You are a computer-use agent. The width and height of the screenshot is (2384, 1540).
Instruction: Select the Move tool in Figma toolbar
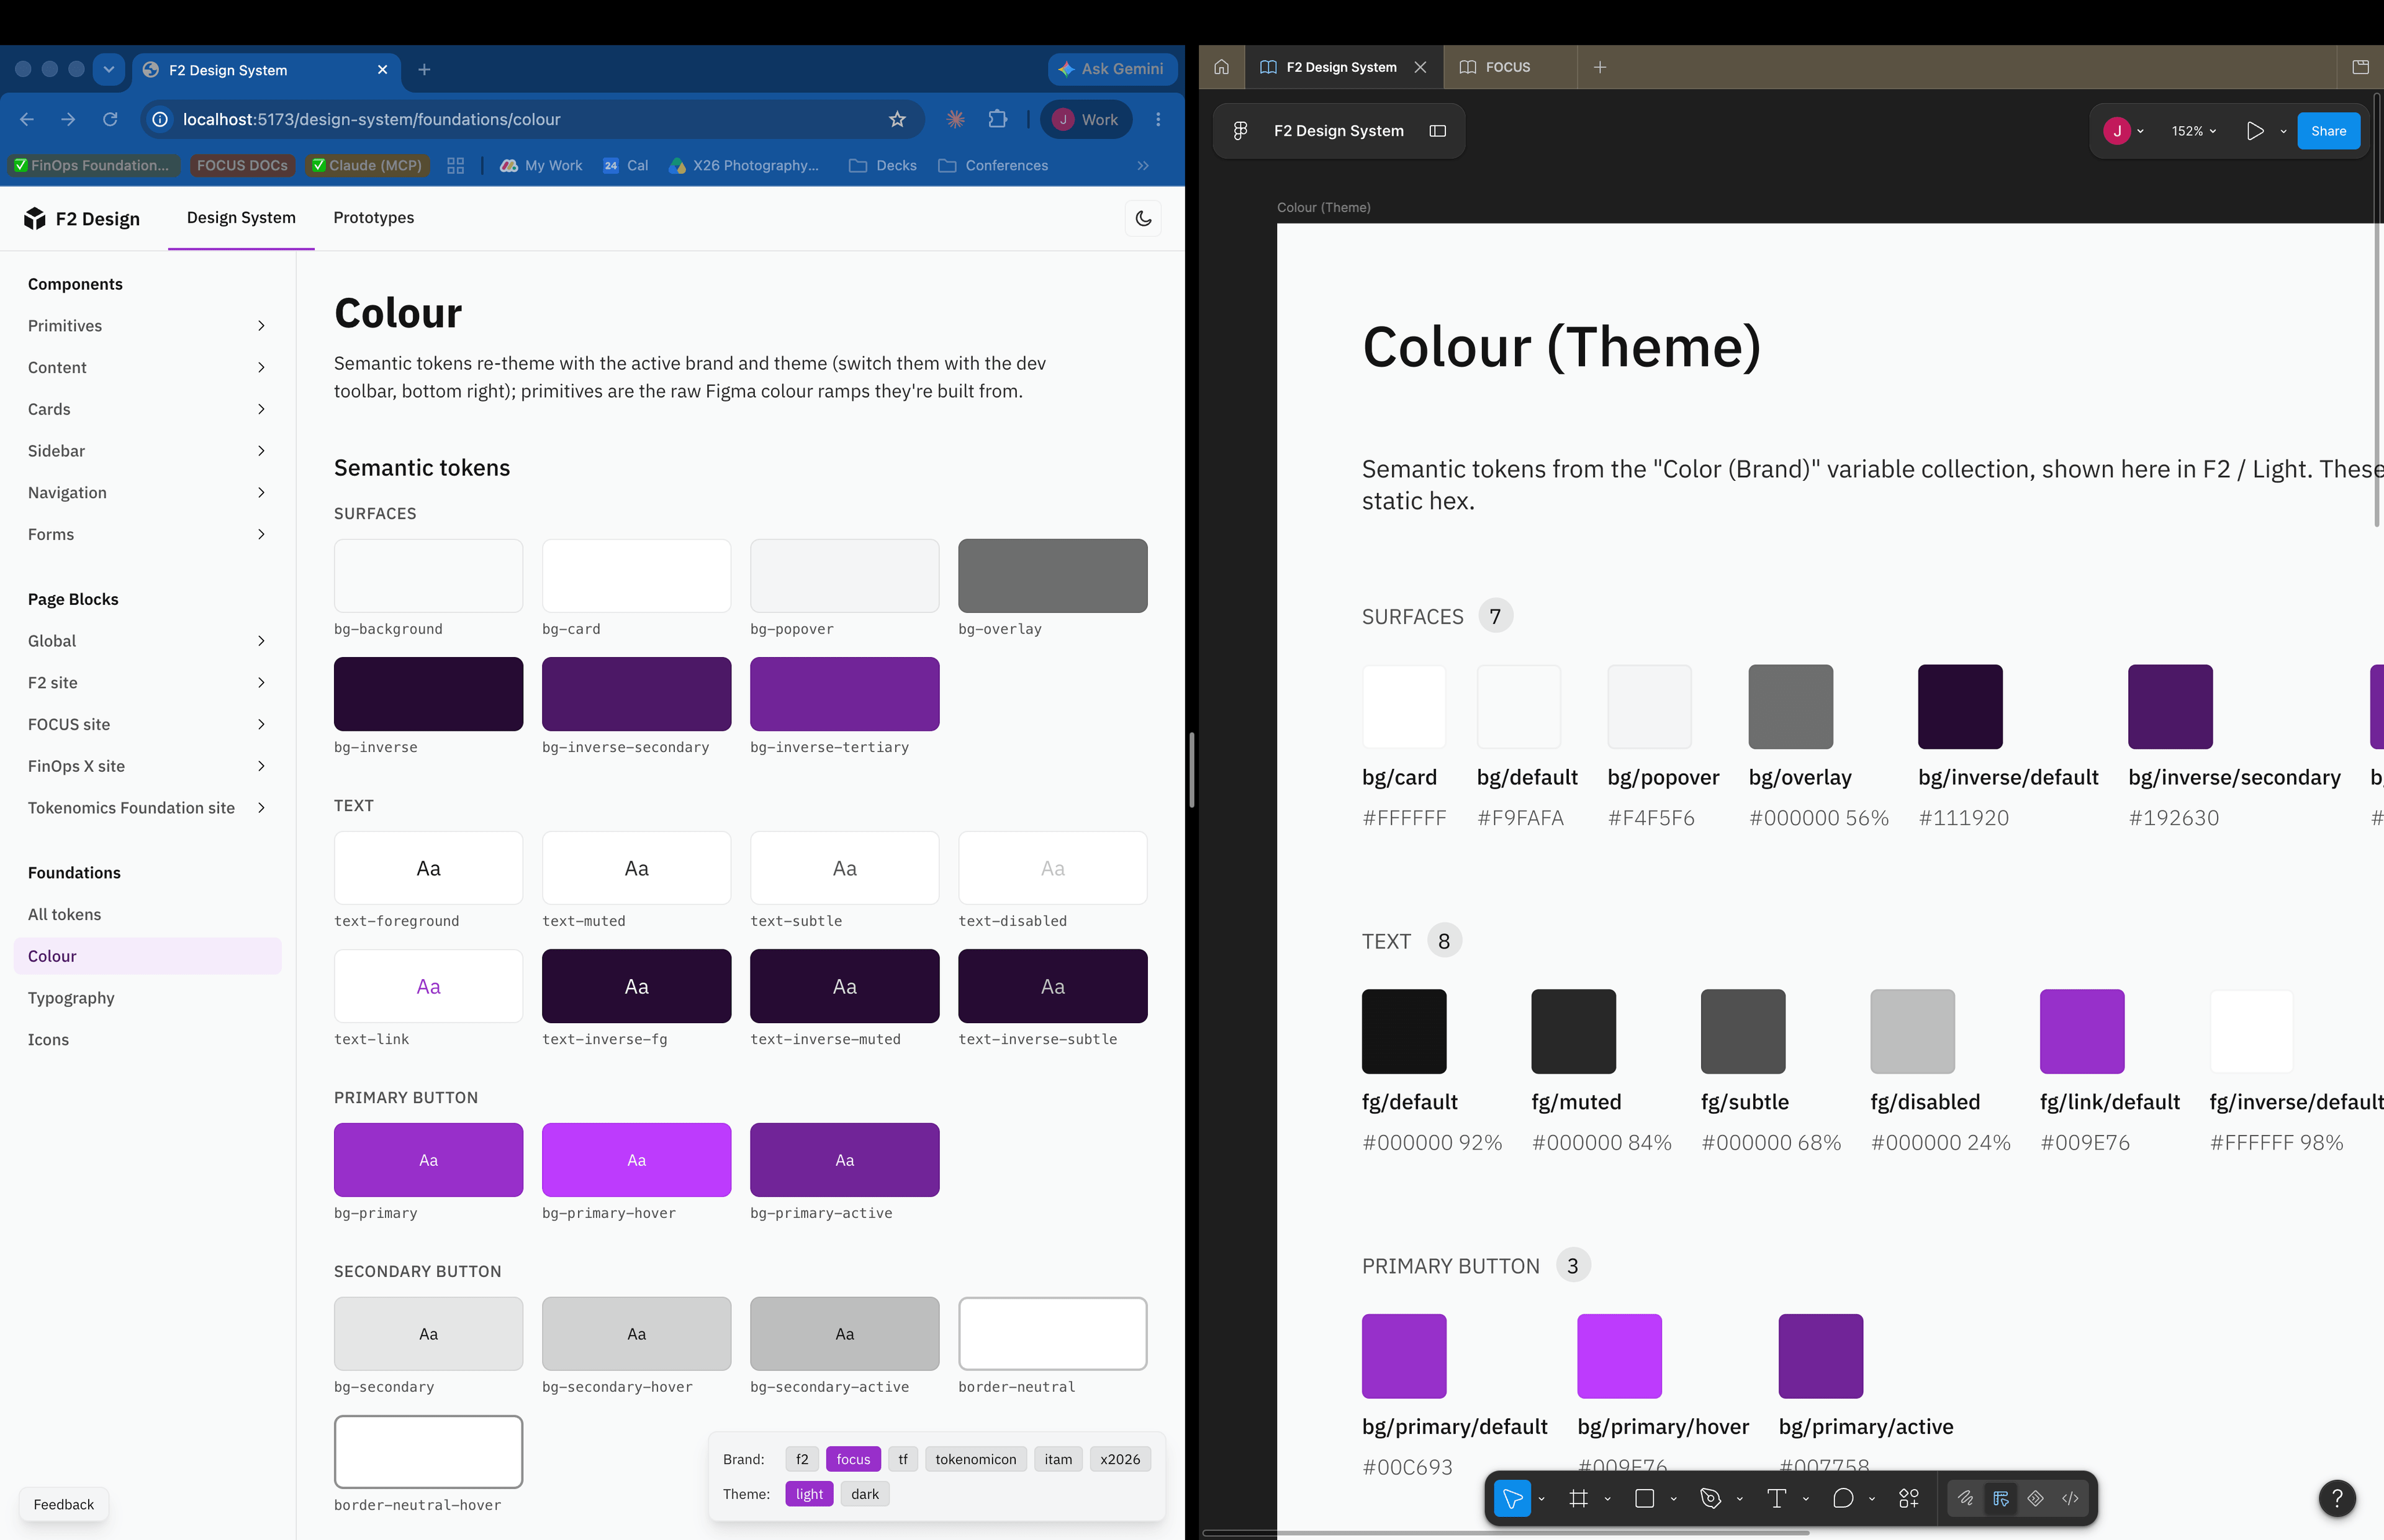click(1512, 1498)
